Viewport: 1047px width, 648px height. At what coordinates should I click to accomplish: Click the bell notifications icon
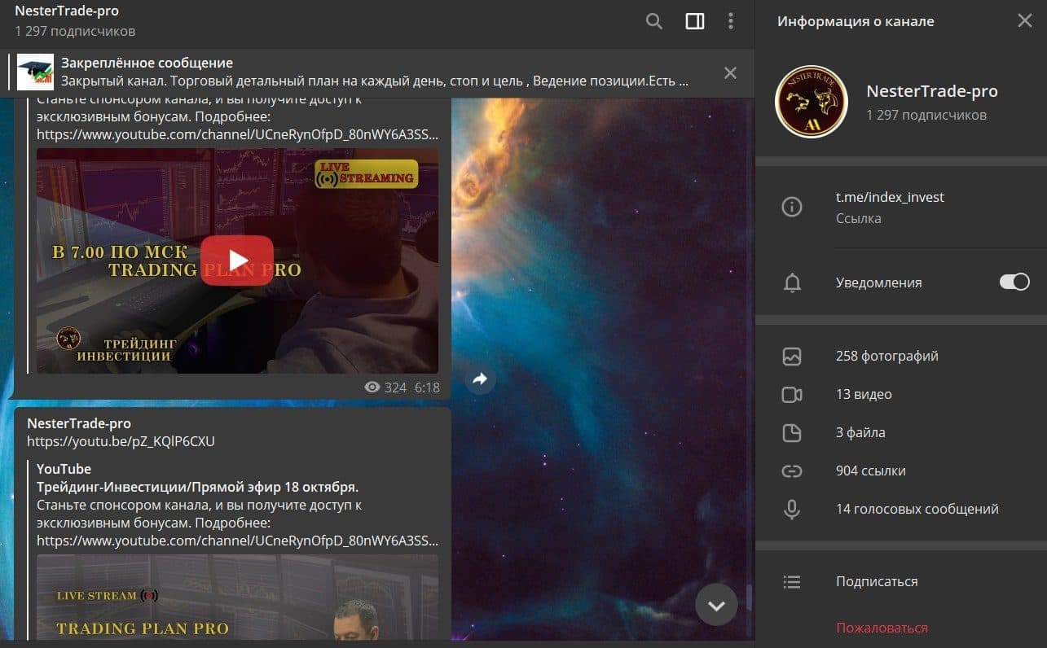coord(791,282)
